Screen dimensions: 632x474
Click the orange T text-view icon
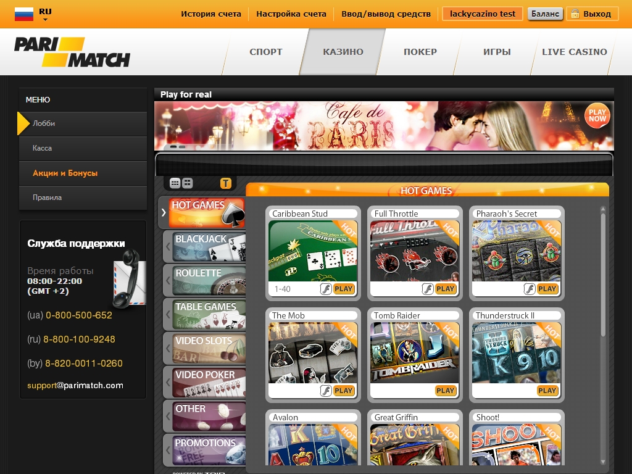225,183
